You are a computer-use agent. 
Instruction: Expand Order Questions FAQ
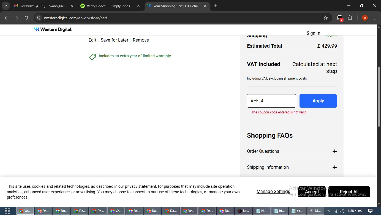tap(292, 151)
